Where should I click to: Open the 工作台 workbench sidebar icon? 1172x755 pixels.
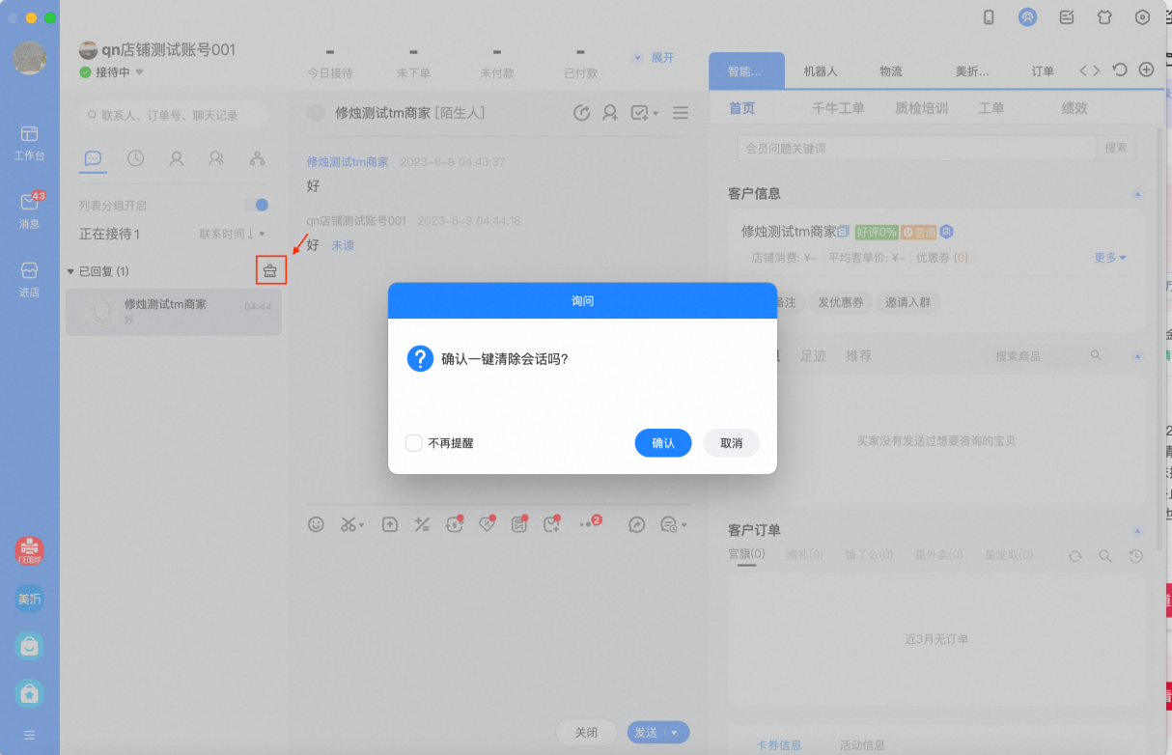(29, 141)
